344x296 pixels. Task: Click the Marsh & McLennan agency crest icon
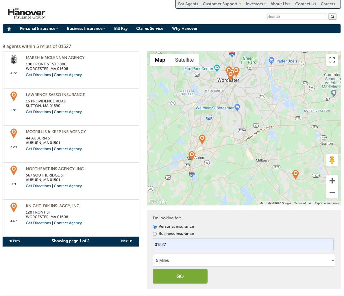pos(14,59)
